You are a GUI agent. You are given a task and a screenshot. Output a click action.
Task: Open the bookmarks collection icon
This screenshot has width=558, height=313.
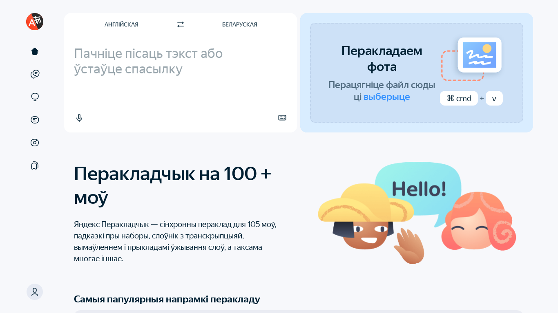click(35, 165)
